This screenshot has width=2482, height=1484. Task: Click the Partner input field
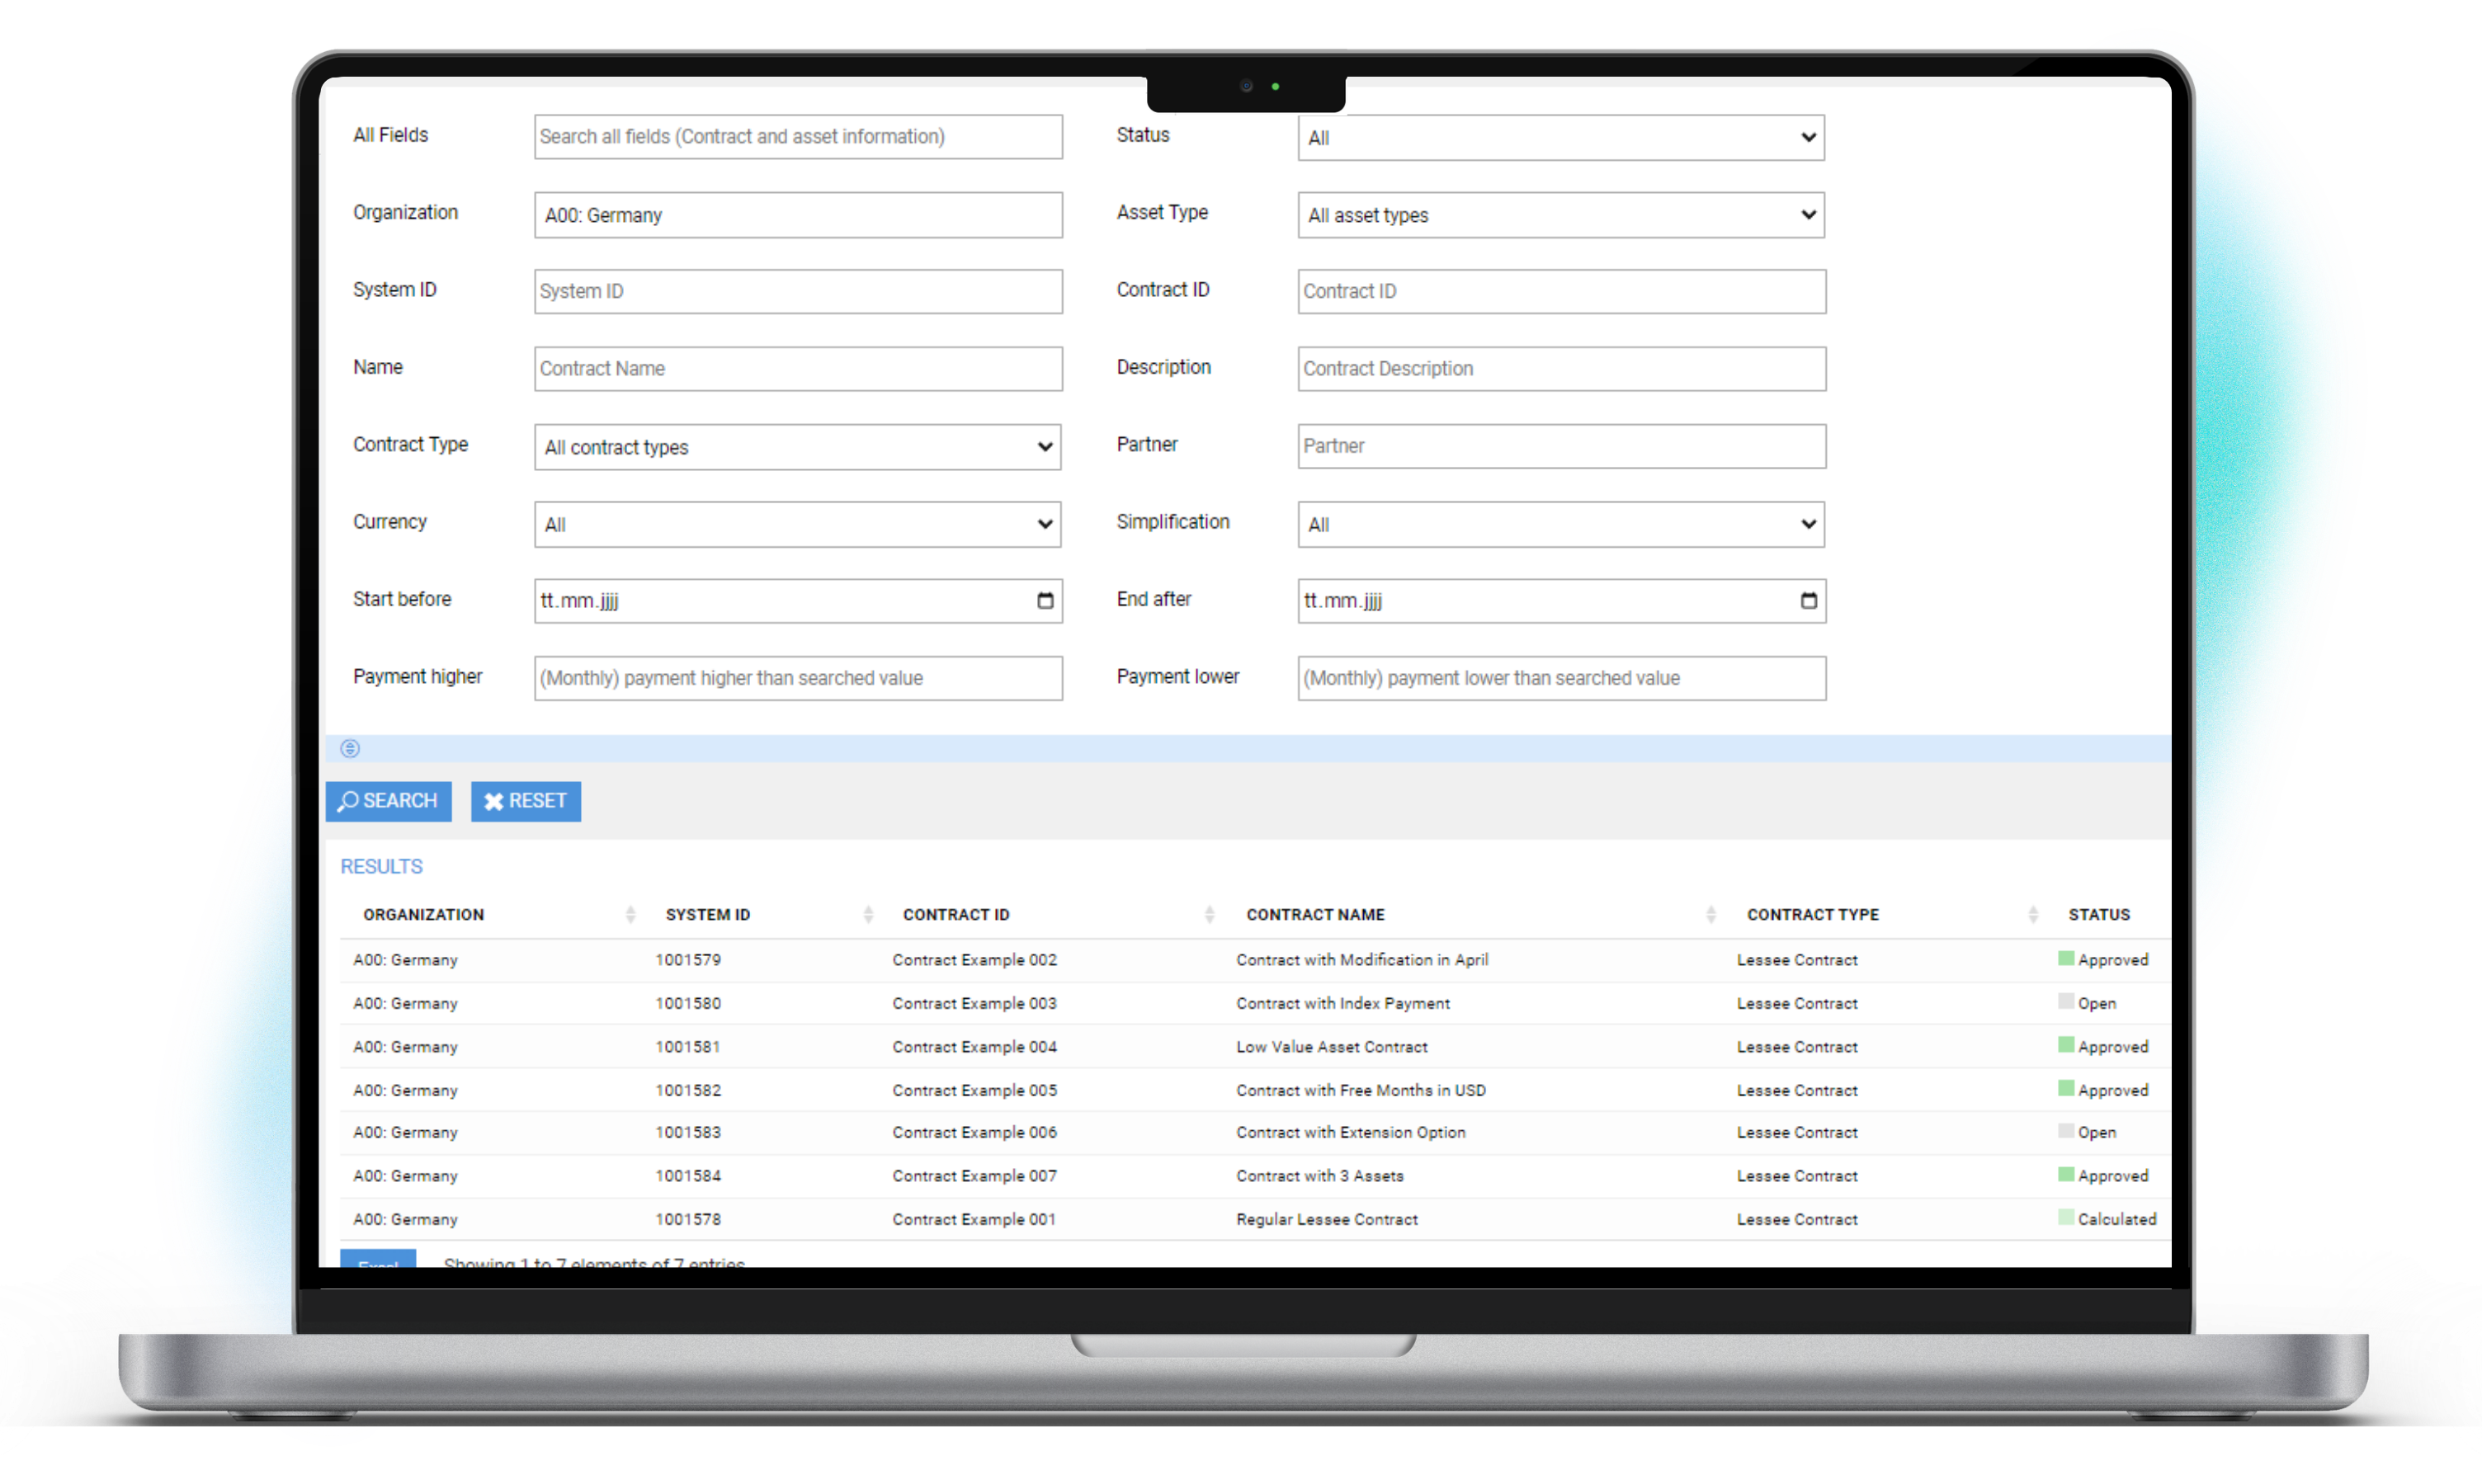coord(1561,446)
